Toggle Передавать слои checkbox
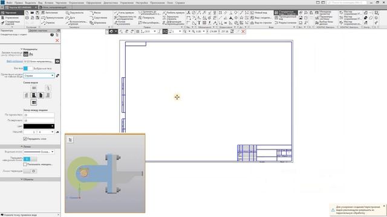387x217 pixels. (25, 139)
